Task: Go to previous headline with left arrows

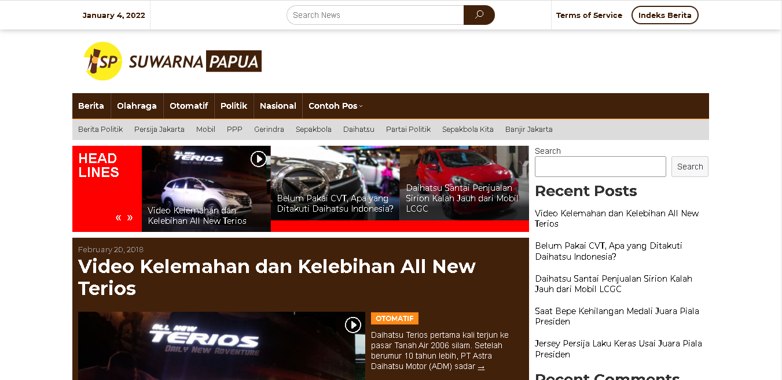Action: pyautogui.click(x=119, y=217)
